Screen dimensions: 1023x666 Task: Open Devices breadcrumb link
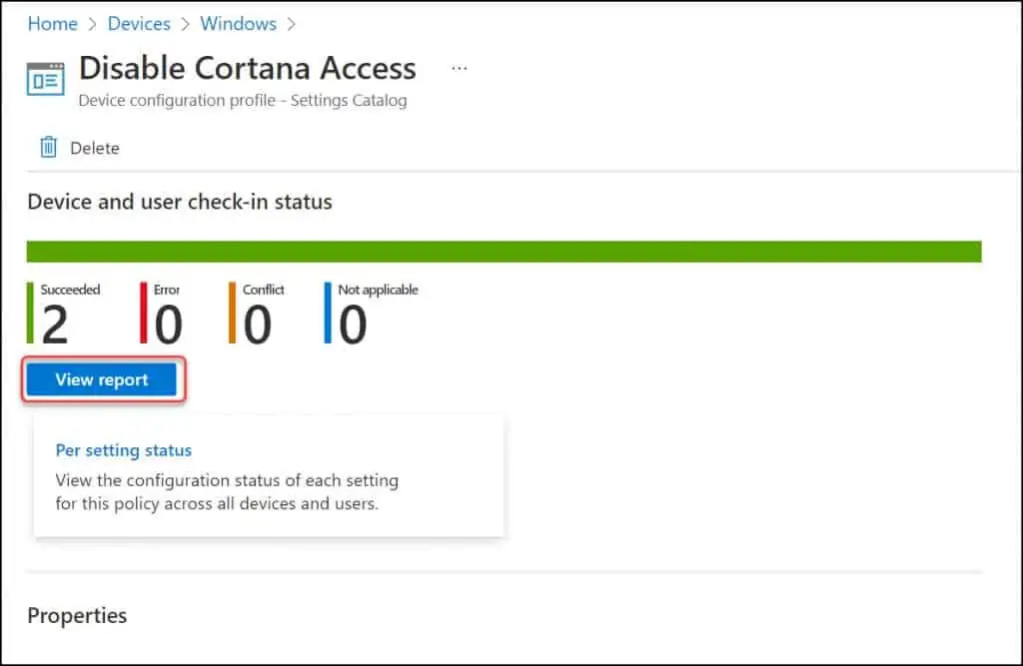click(x=139, y=24)
